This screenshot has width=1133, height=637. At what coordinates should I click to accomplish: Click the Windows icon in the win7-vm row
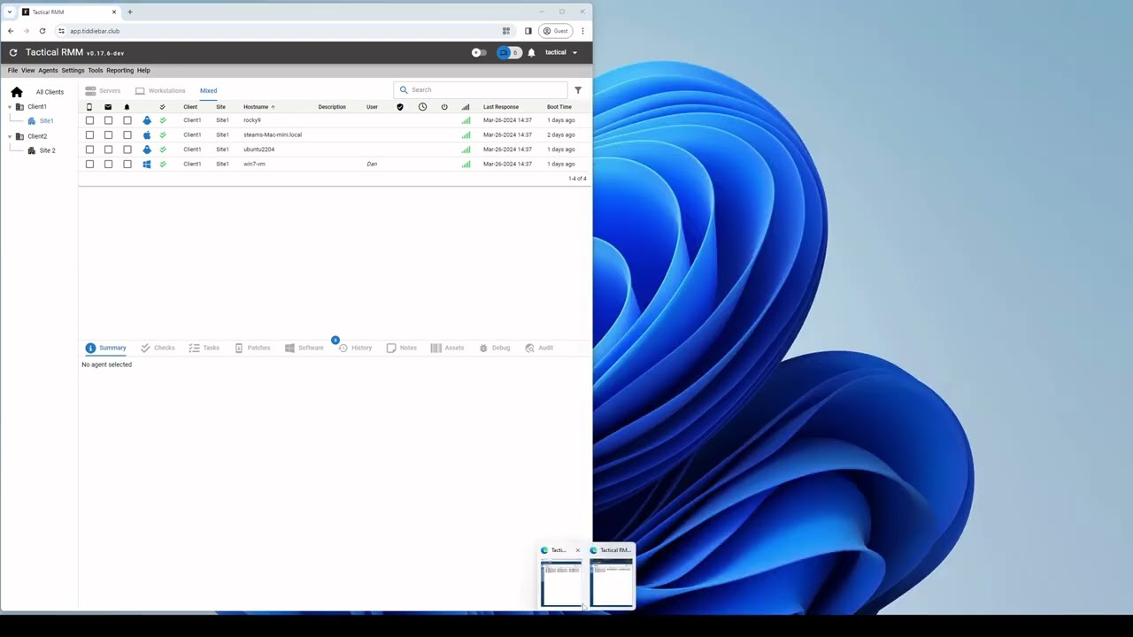(x=147, y=164)
